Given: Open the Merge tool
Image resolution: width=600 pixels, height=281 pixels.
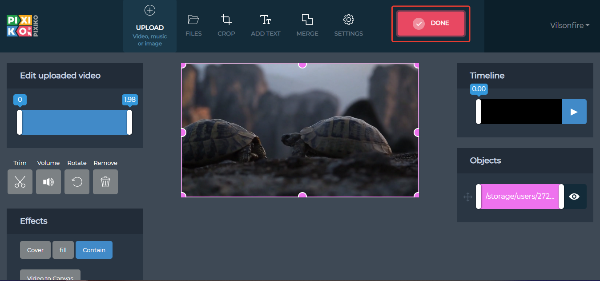Looking at the screenshot, I should pos(307,26).
